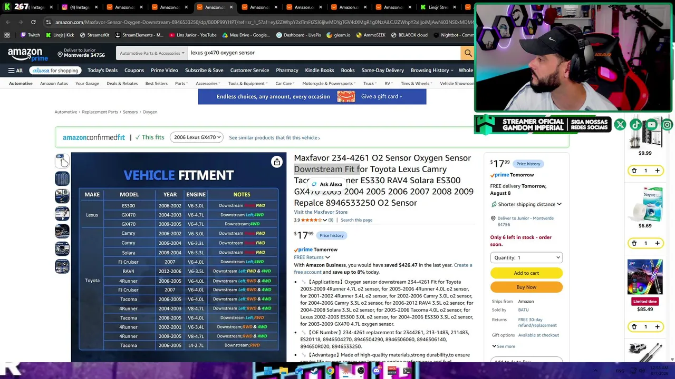Click the Give a gift card banner

click(x=312, y=97)
